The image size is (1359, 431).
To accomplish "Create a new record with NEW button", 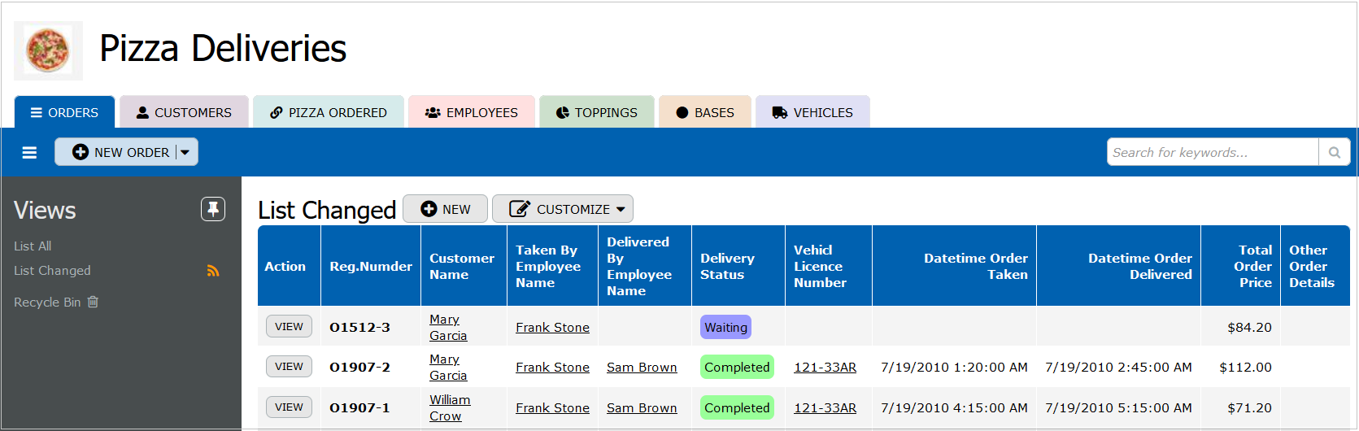I will 446,209.
